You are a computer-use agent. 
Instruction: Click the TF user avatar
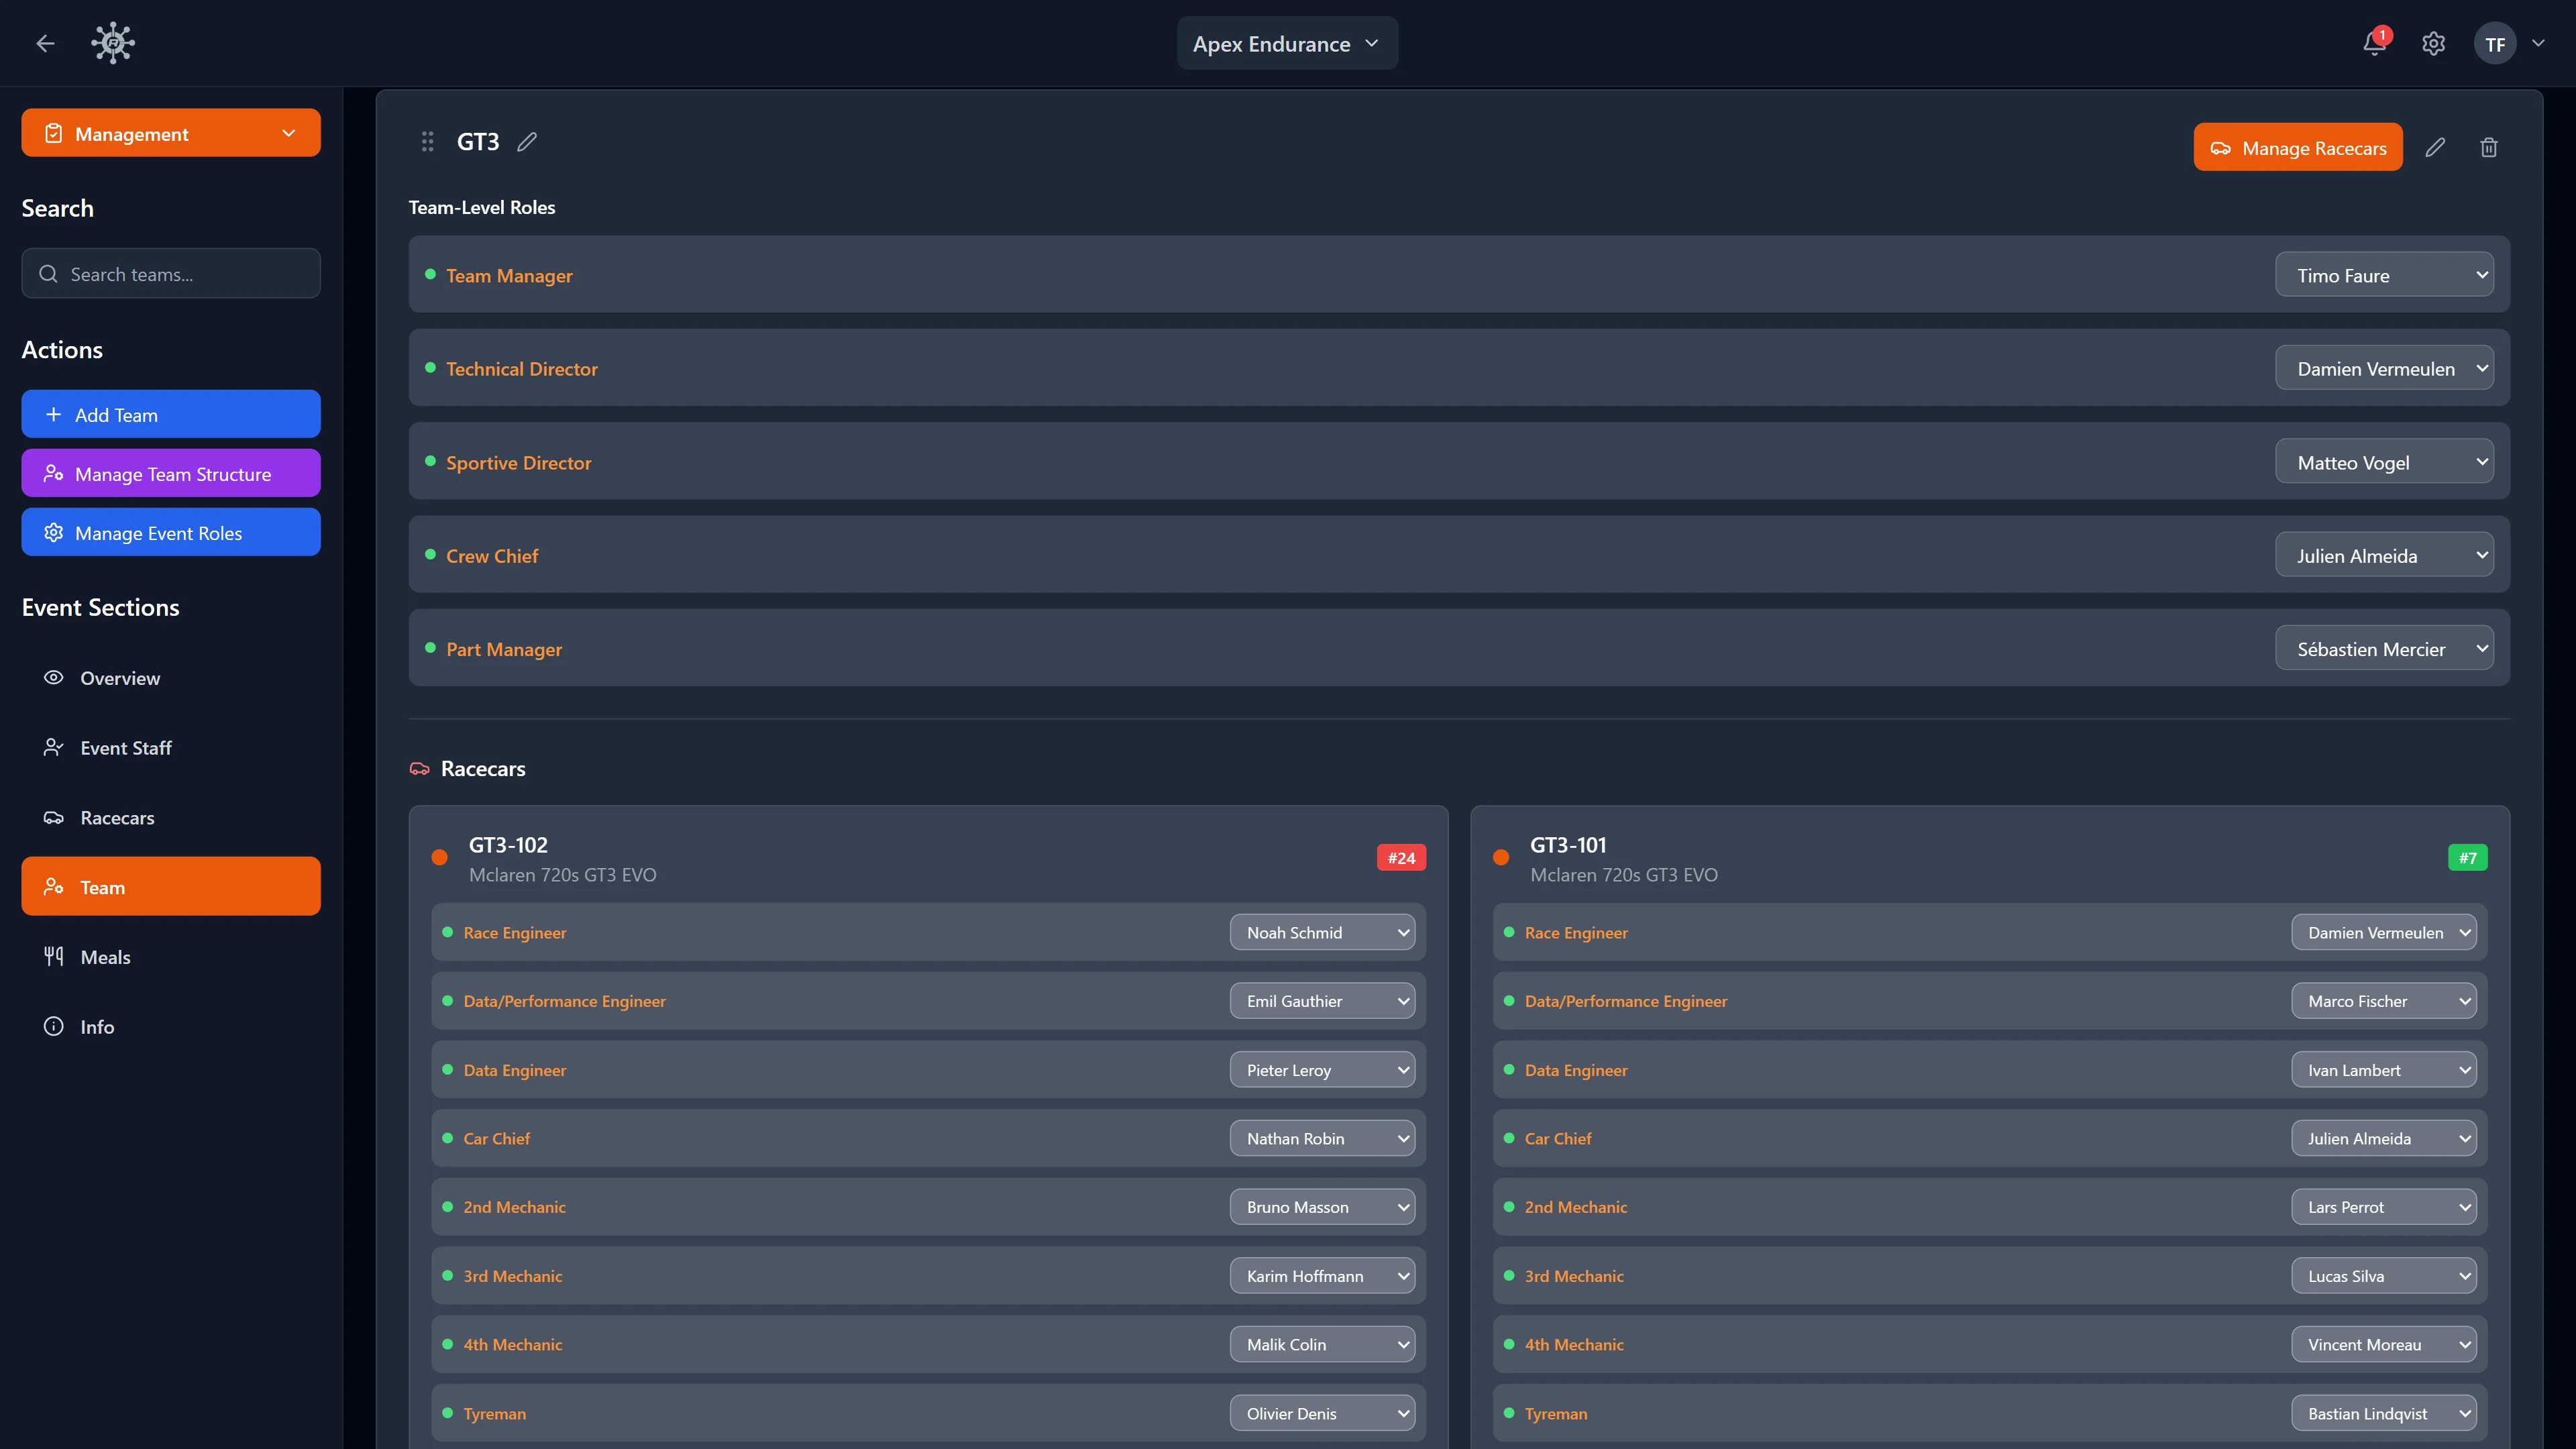(2495, 44)
